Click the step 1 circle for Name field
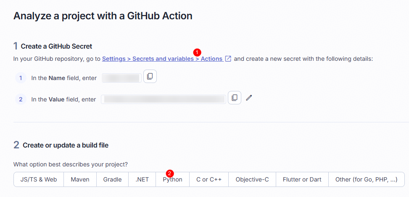Screen dimensions: 409x197 [21, 78]
